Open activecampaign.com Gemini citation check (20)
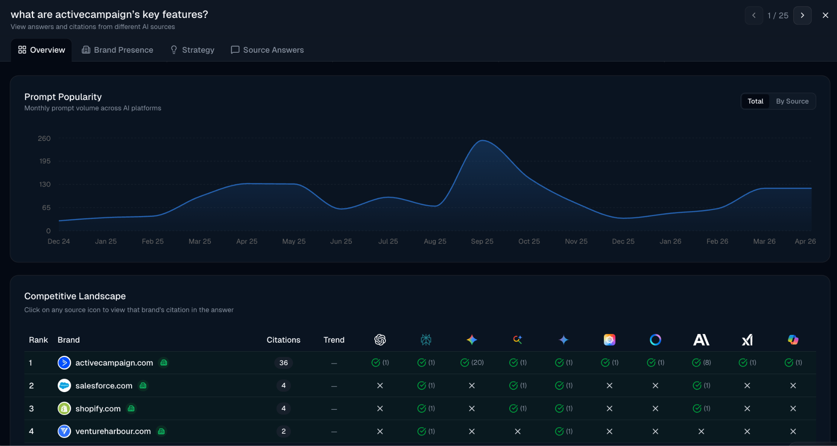This screenshot has height=446, width=837. point(472,363)
